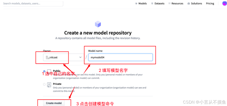Click the large cube model repository icon
The height and width of the screenshot is (106, 227).
tap(98, 24)
